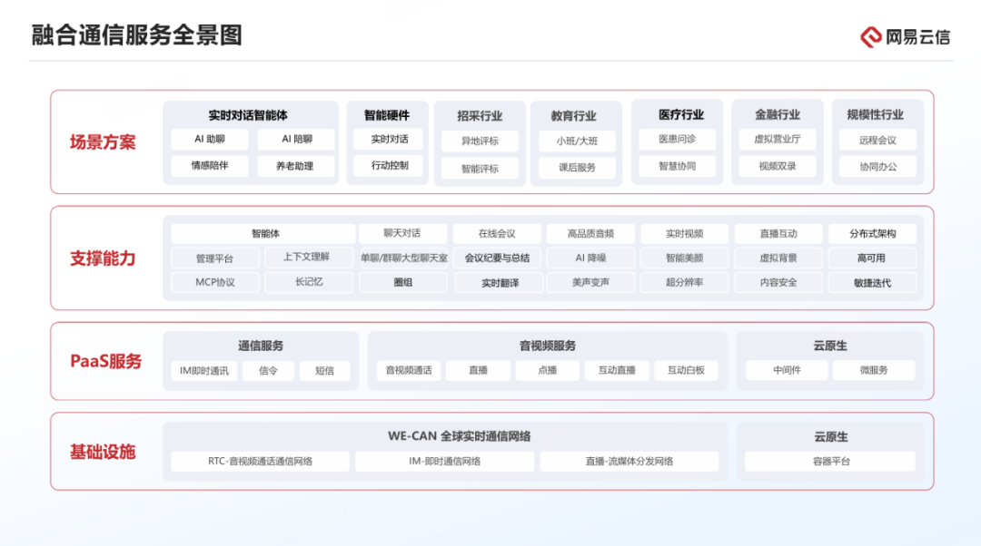981x546 pixels.
Task: Click the 网易云信 logo icon
Action: pyautogui.click(x=871, y=37)
